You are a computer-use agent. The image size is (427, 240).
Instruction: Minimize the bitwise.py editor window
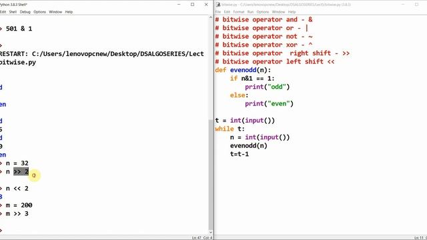click(x=403, y=5)
